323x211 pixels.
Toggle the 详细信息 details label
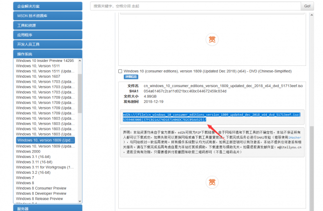[131, 77]
